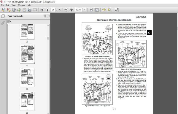Open the File menu
The width and height of the screenshot is (178, 114).
[2, 5]
